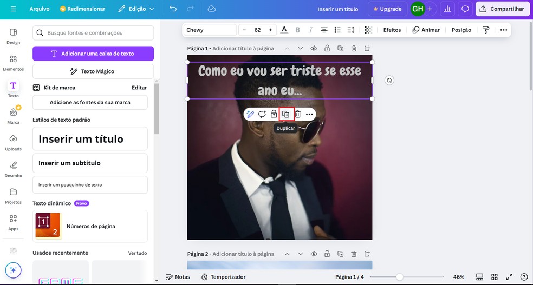Open the Animar options
Image resolution: width=533 pixels, height=285 pixels.
point(426,30)
